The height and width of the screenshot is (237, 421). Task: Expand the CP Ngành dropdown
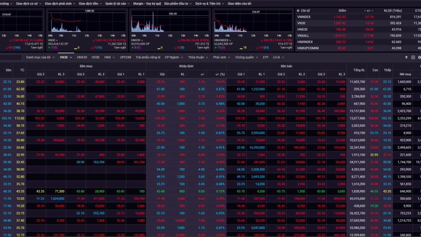click(x=173, y=57)
